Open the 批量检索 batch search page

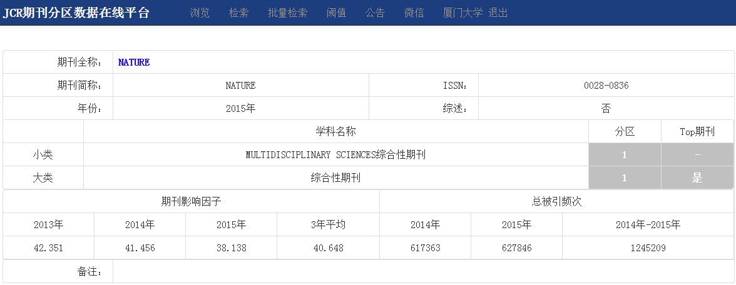pos(287,13)
